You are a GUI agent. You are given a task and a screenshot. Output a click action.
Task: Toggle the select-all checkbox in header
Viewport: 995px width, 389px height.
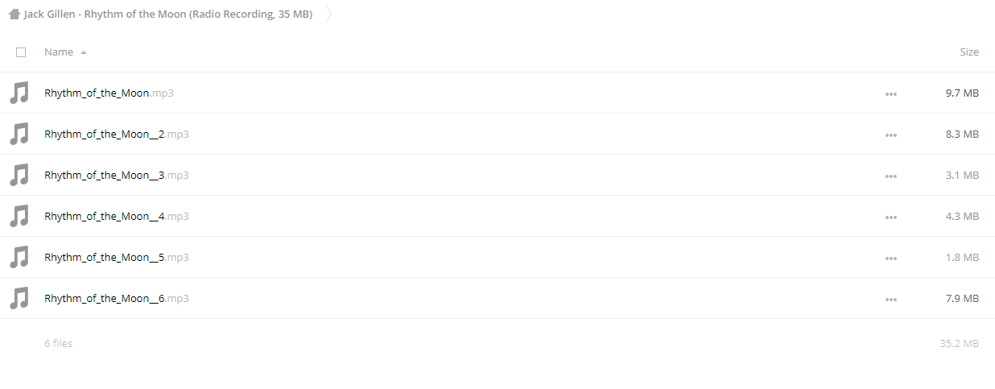coord(21,52)
